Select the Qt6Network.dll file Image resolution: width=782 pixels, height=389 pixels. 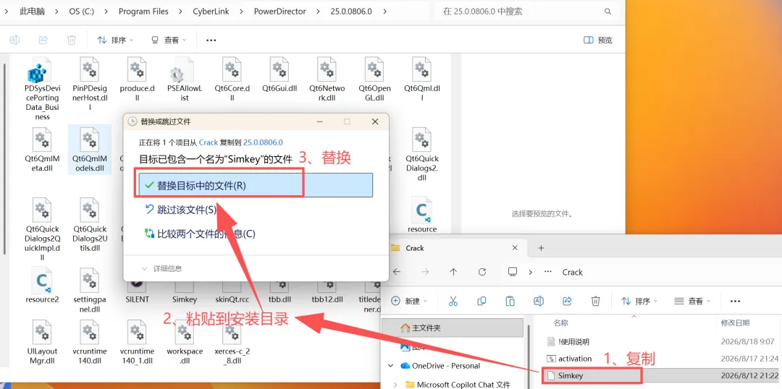(x=327, y=79)
